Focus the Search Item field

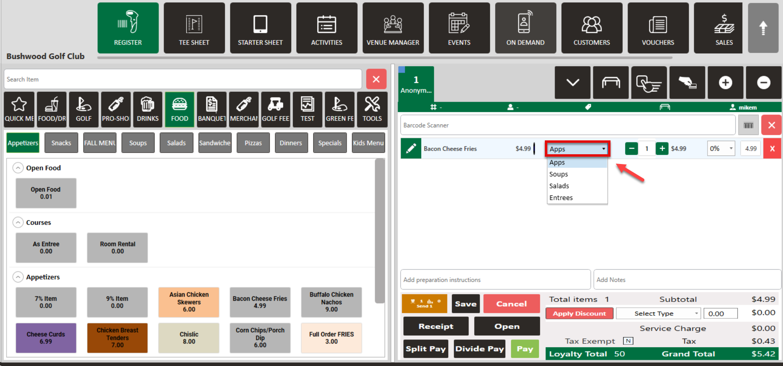183,79
